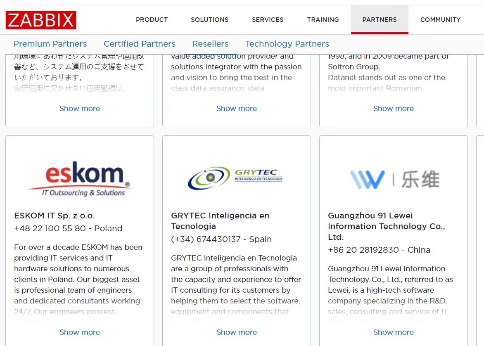The width and height of the screenshot is (484, 346).
Task: Open the COMMUNITY menu
Action: (x=440, y=20)
